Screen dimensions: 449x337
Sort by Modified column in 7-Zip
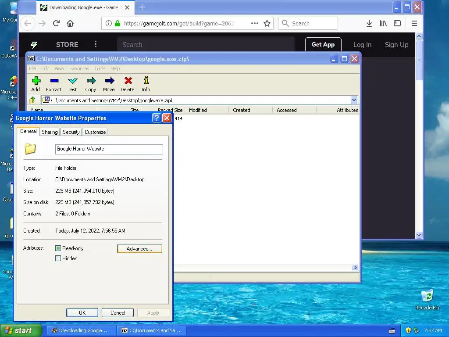[x=207, y=110]
